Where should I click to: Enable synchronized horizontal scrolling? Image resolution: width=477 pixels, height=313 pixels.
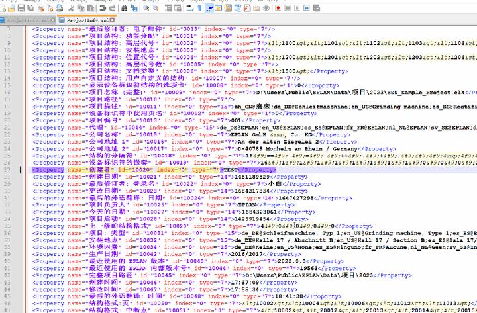[178, 8]
